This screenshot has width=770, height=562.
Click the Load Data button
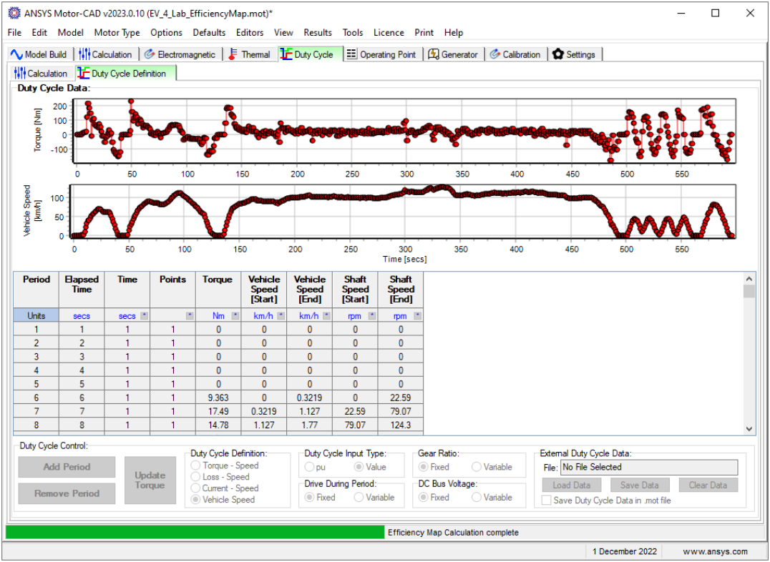click(572, 485)
